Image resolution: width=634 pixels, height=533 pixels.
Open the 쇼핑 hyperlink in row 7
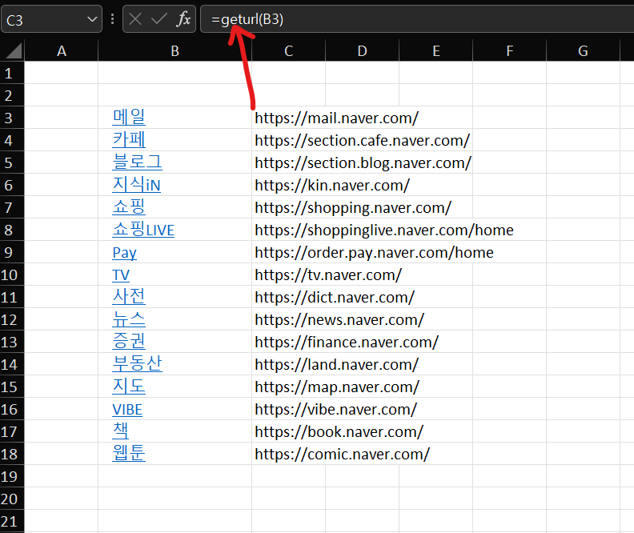[129, 207]
